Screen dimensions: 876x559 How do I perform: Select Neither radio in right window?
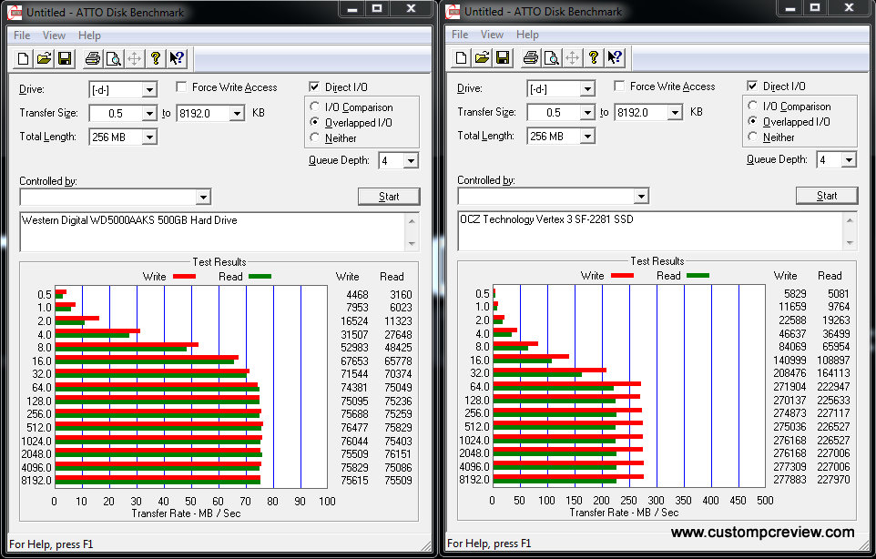(x=753, y=137)
